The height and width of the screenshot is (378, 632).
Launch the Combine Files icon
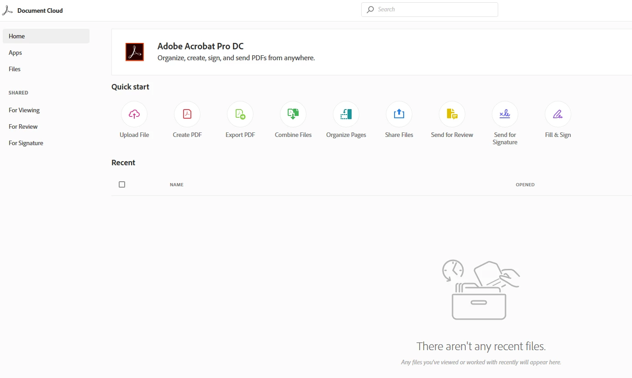[293, 114]
